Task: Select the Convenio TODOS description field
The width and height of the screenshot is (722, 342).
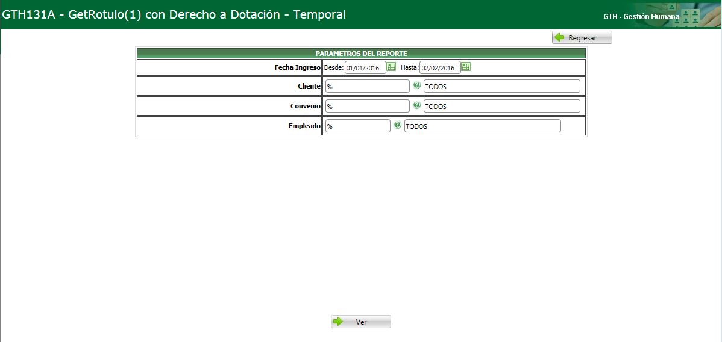Action: tap(501, 107)
